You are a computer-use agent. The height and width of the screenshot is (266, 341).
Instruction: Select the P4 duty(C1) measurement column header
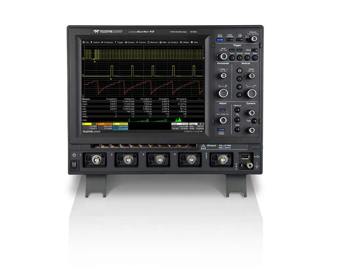click(x=164, y=99)
